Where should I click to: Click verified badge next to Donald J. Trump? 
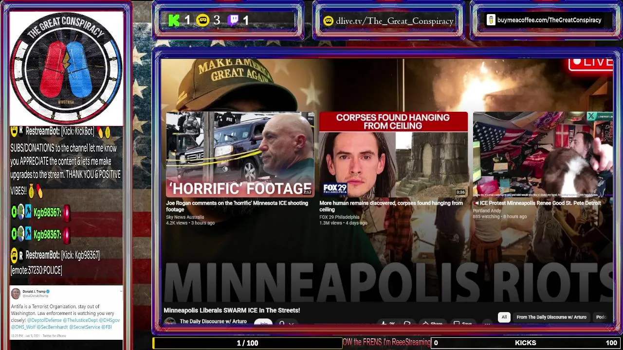tap(48, 291)
